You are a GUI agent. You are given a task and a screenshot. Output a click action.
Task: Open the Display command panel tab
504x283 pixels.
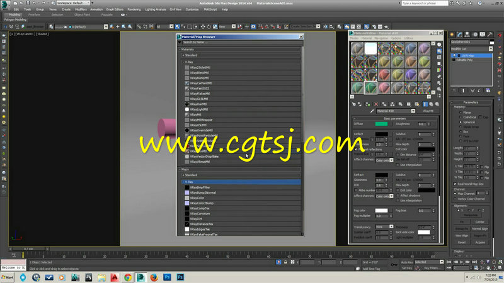coord(483,35)
